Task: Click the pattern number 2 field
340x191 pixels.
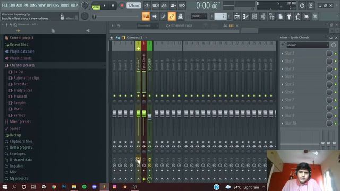Action: coord(220,16)
